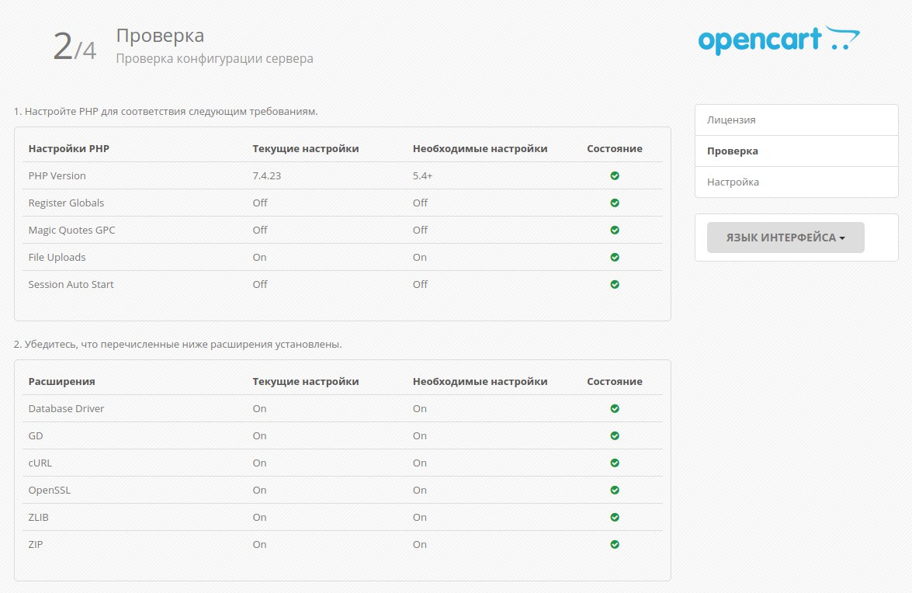Click the current On value for File Uploads
The width and height of the screenshot is (912, 593).
259,257
